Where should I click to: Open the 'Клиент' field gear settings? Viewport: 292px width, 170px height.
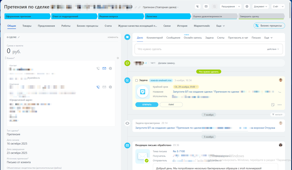[118, 58]
